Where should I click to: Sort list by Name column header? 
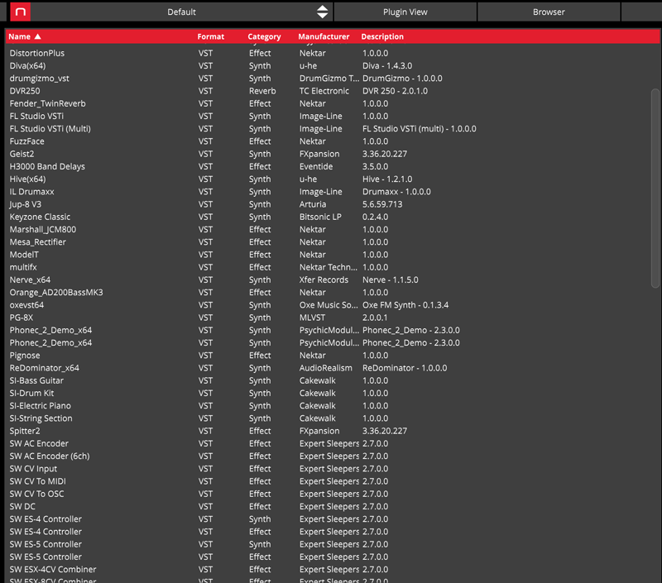point(19,36)
